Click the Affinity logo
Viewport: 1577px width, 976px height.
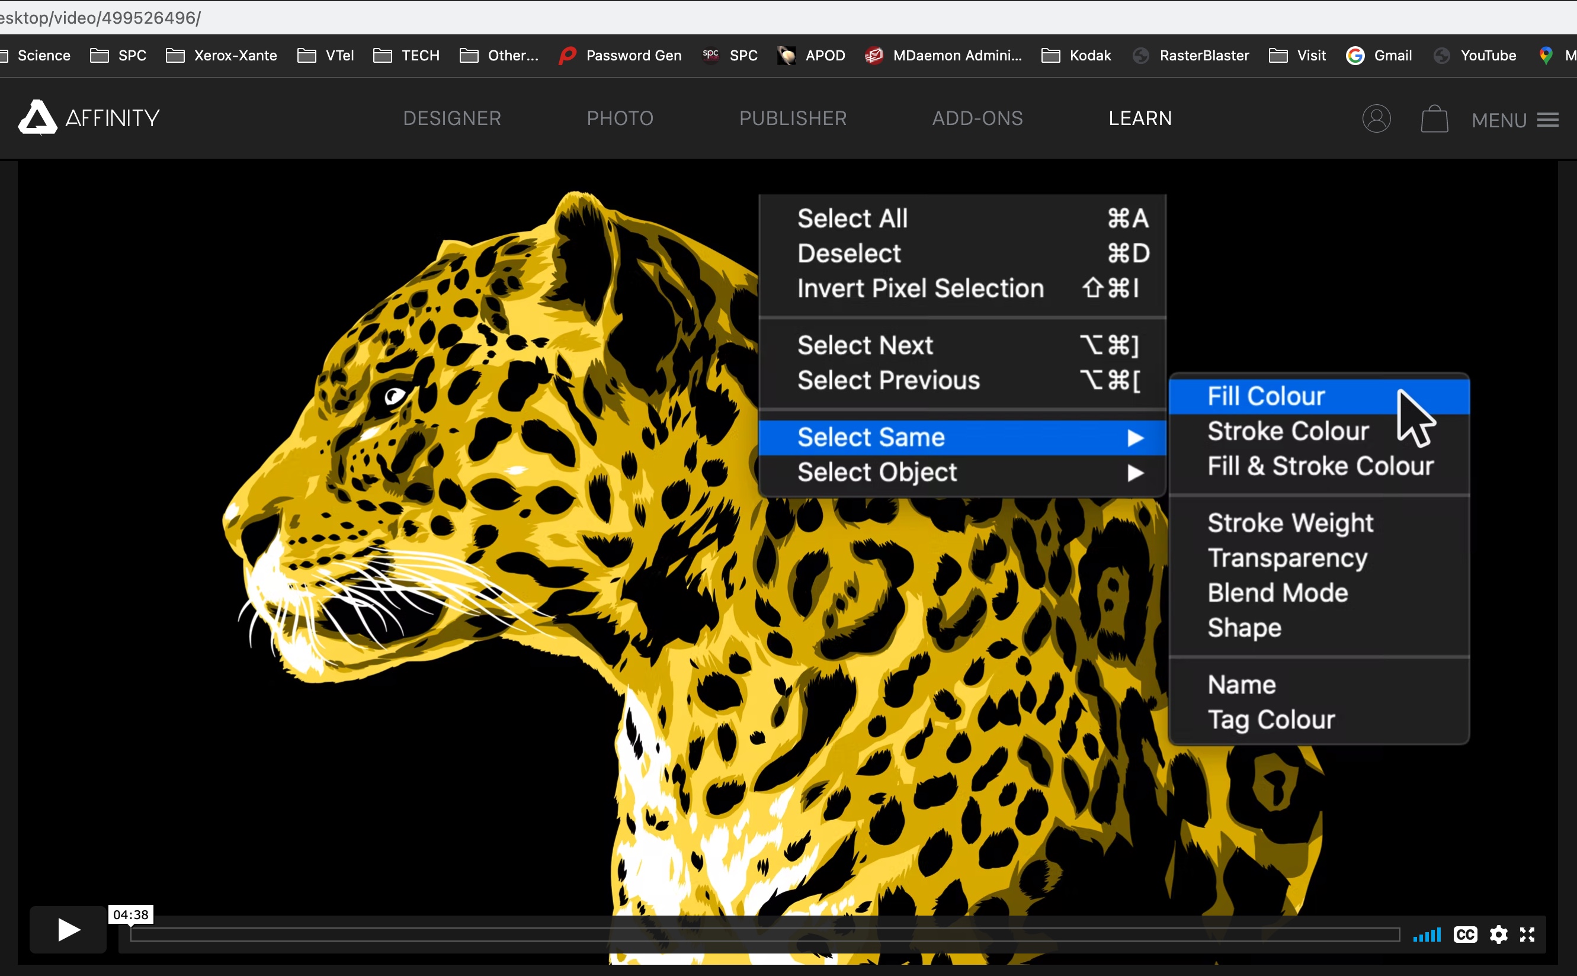coord(89,117)
